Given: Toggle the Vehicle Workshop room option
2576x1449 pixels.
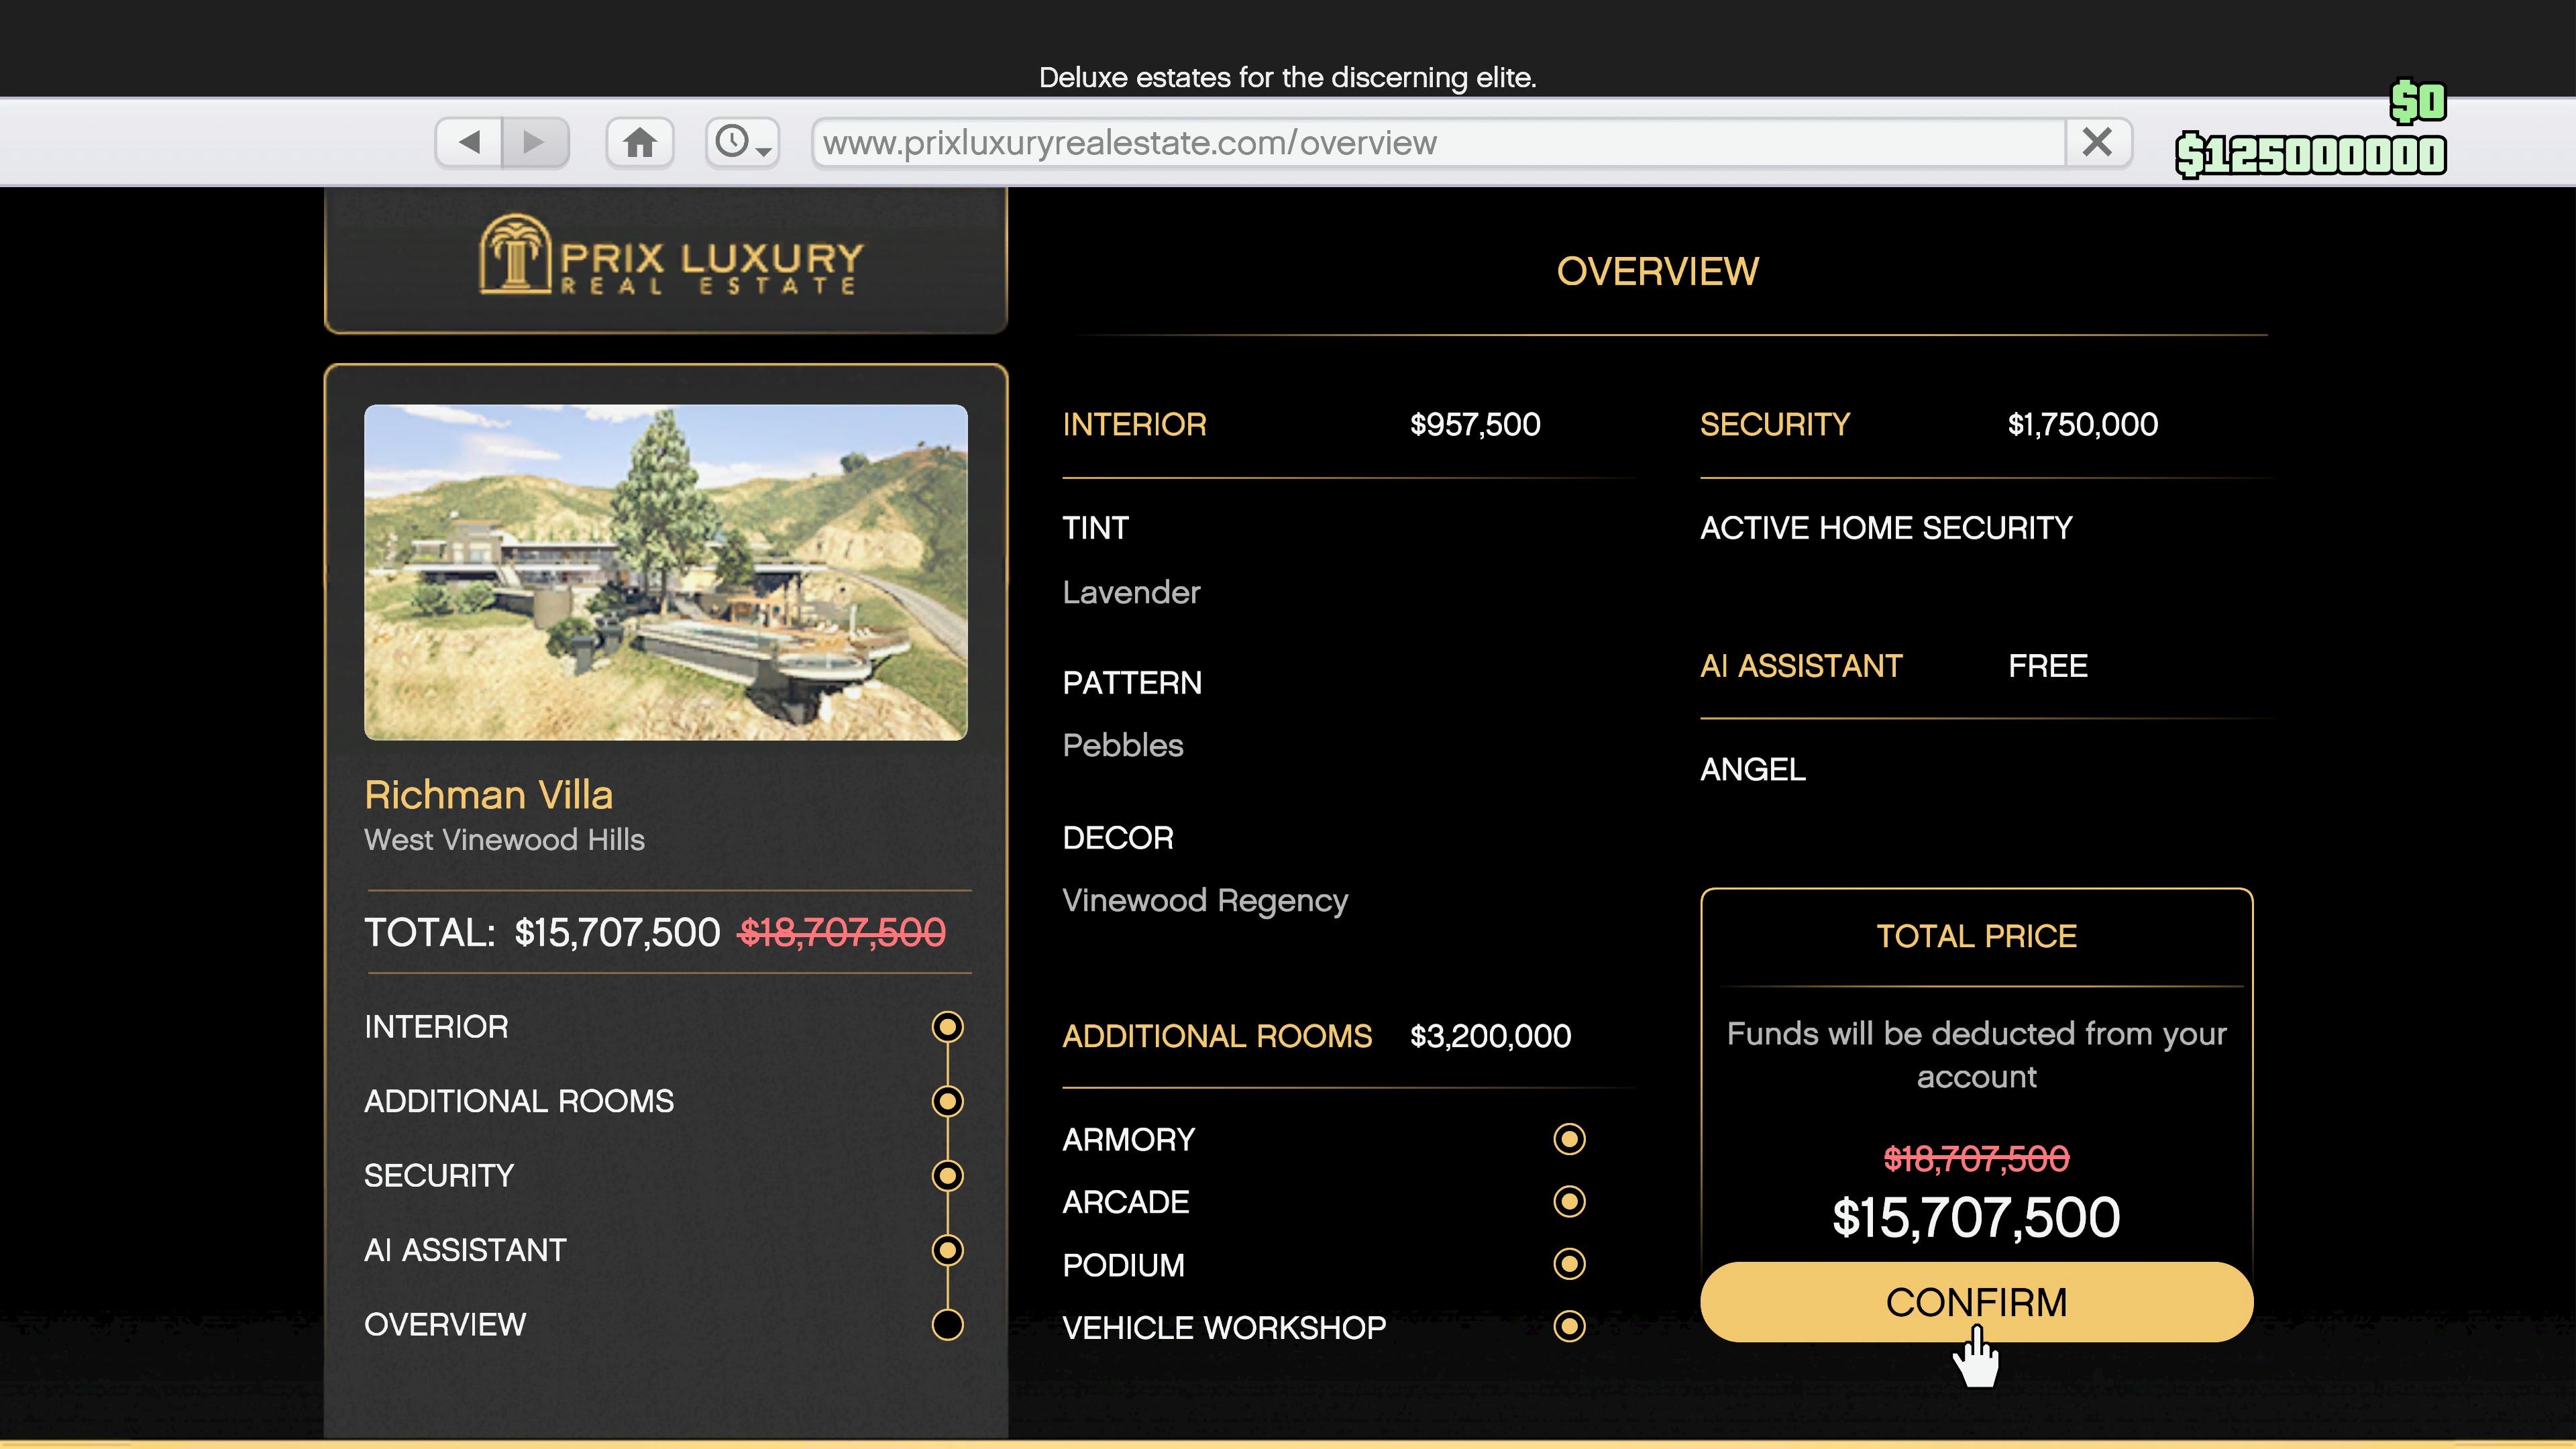Looking at the screenshot, I should 1569,1327.
